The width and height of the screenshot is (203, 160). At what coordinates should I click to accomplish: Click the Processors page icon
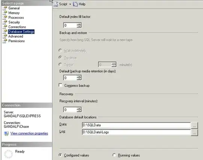(5, 17)
